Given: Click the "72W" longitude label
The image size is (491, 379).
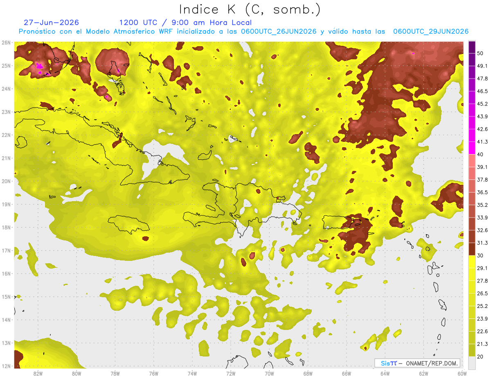Looking at the screenshot, I should click(x=231, y=373).
